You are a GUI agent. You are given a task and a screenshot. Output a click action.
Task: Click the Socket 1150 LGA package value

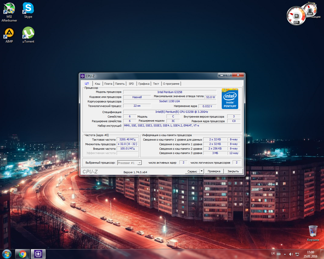pyautogui.click(x=170, y=101)
